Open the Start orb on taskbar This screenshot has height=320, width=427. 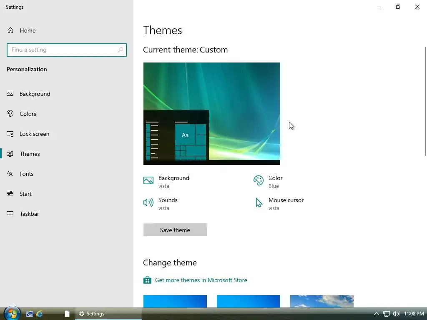click(12, 313)
